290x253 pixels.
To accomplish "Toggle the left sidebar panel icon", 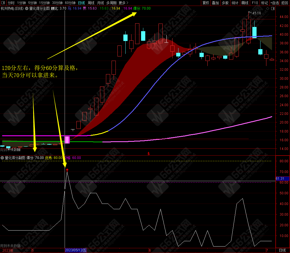I will coord(3,3).
